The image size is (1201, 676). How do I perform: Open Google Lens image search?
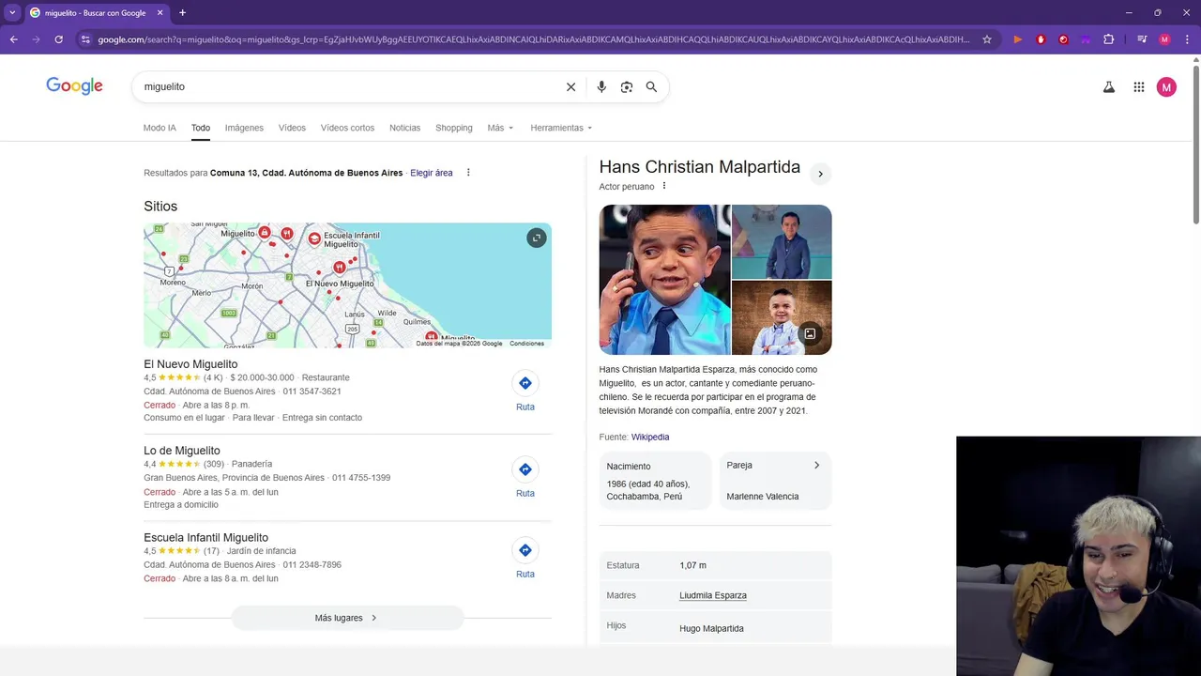[627, 86]
